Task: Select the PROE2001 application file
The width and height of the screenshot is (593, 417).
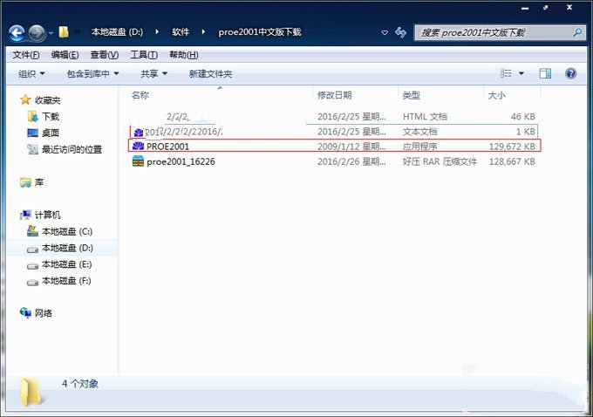Action: 335,146
